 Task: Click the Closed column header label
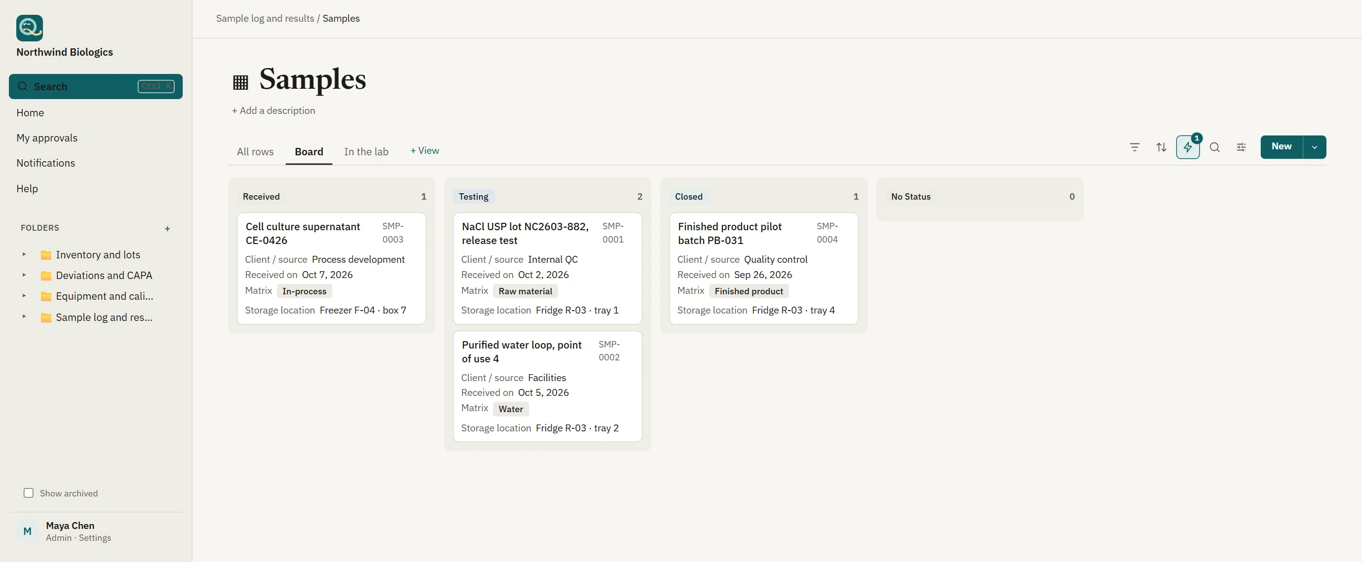click(688, 197)
